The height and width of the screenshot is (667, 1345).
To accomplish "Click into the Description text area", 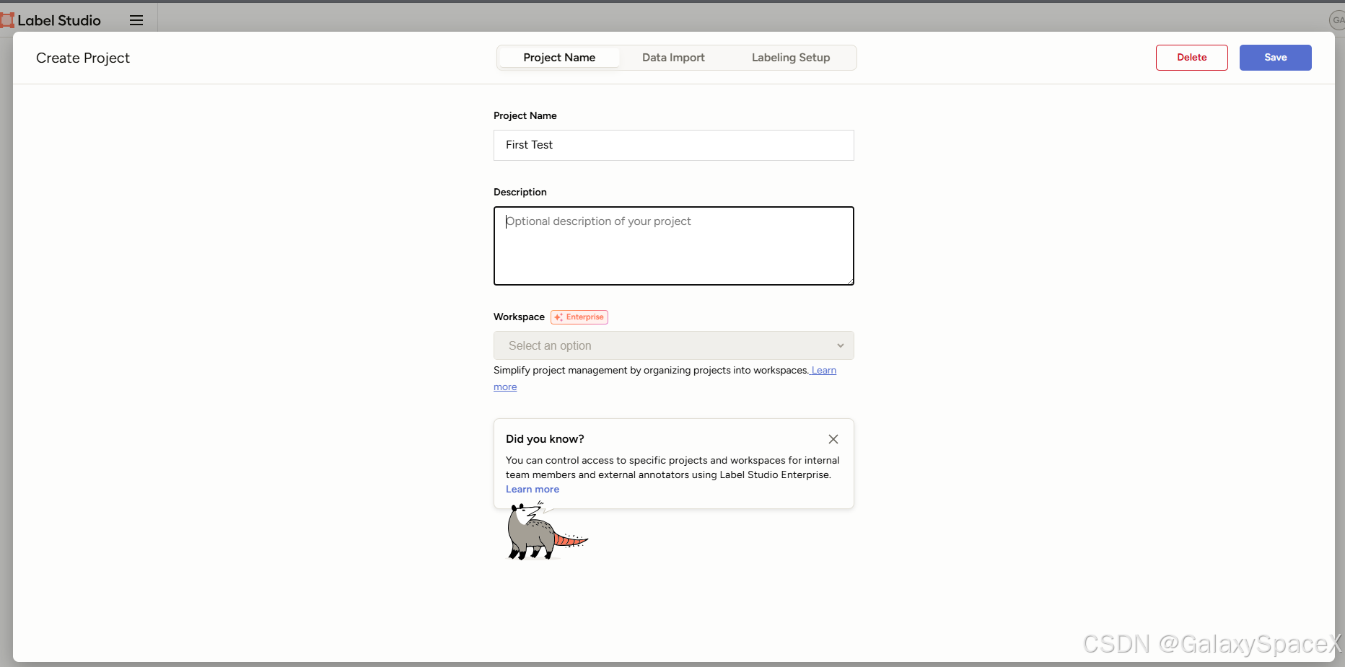I will 674,246.
